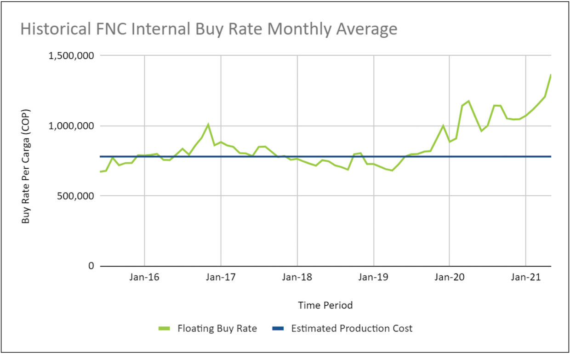Click the Jan-16 x-axis label
The width and height of the screenshot is (570, 354).
pos(145,278)
